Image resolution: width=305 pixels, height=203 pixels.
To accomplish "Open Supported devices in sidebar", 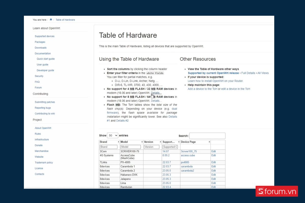I will coord(44,36).
